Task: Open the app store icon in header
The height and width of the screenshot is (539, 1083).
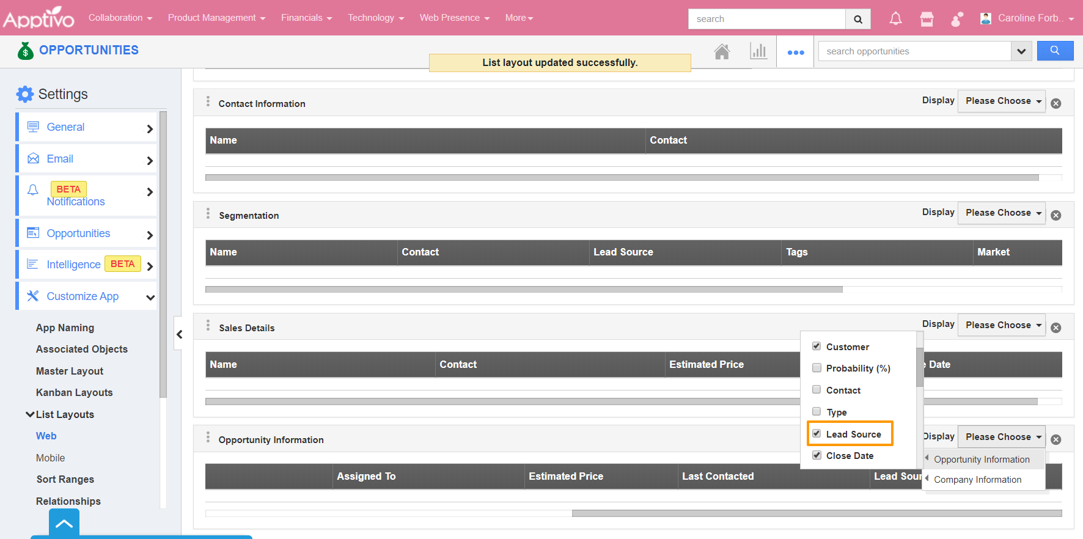Action: (x=927, y=19)
